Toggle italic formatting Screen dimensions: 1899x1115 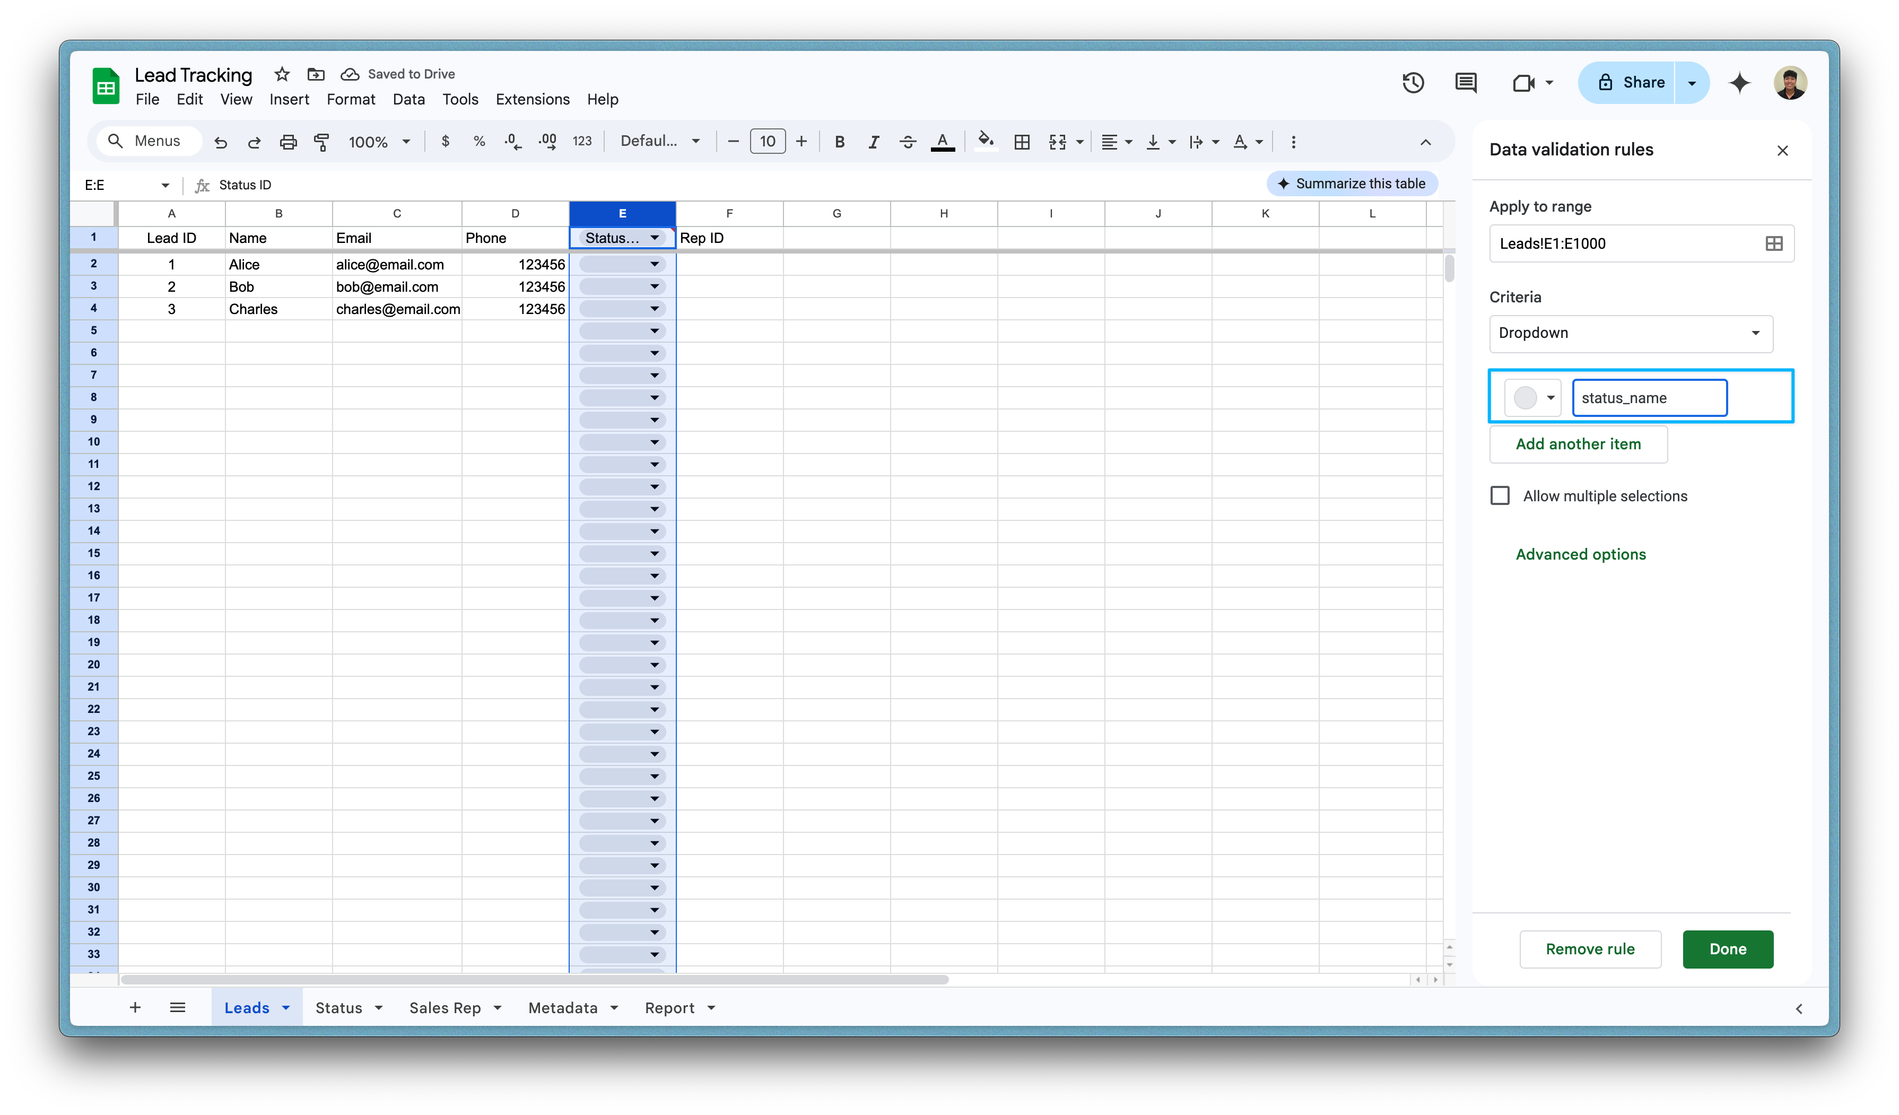pos(874,142)
